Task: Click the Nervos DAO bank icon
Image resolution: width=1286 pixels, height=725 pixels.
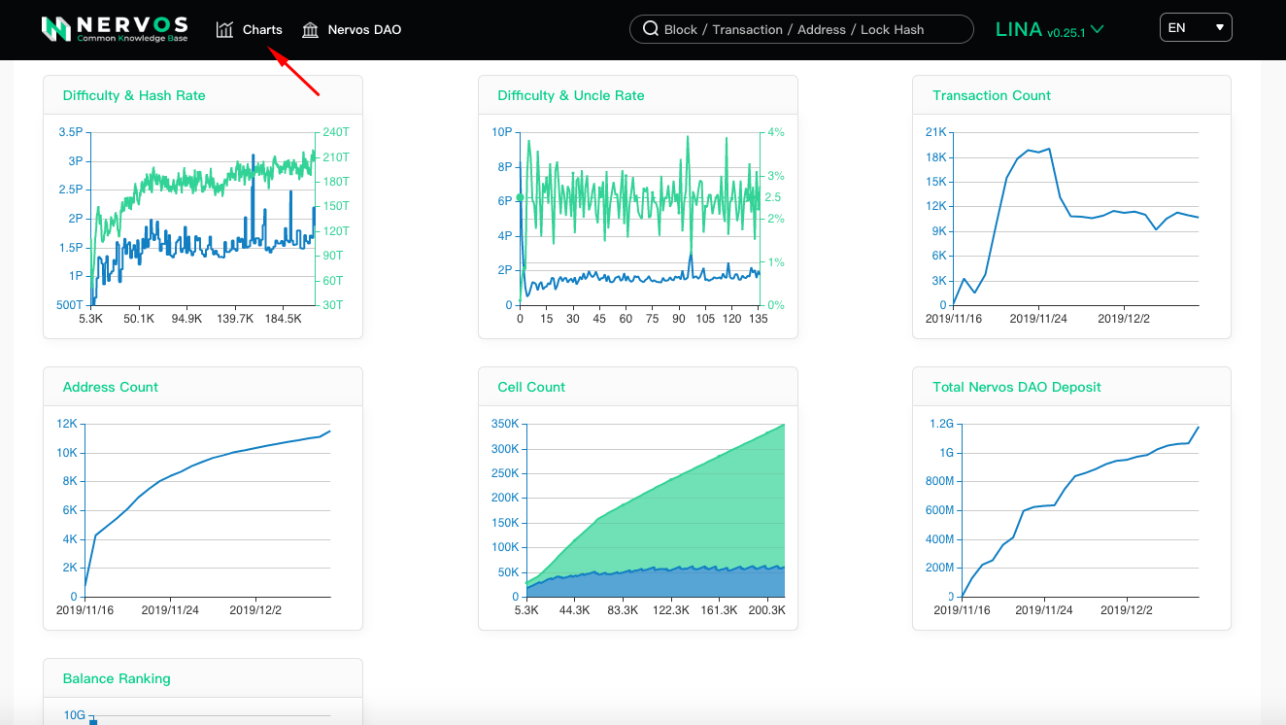Action: tap(311, 30)
